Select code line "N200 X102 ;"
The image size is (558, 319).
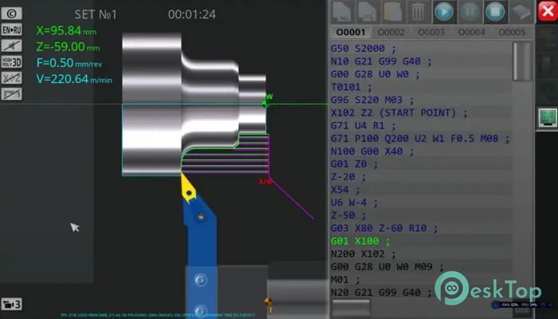pos(363,254)
